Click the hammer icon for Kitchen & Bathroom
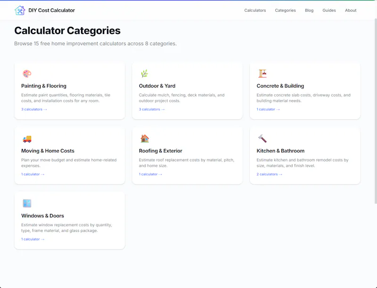The width and height of the screenshot is (377, 288). [x=262, y=139]
